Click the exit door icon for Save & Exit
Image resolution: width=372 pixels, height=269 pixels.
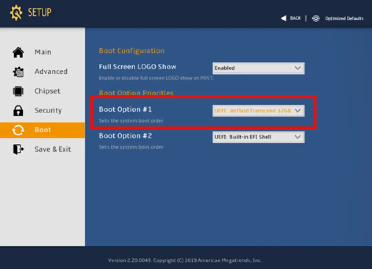click(x=18, y=149)
